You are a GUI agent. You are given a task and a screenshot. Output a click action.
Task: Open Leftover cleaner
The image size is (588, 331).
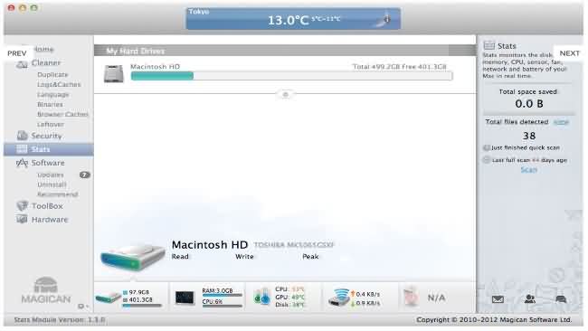(51, 124)
